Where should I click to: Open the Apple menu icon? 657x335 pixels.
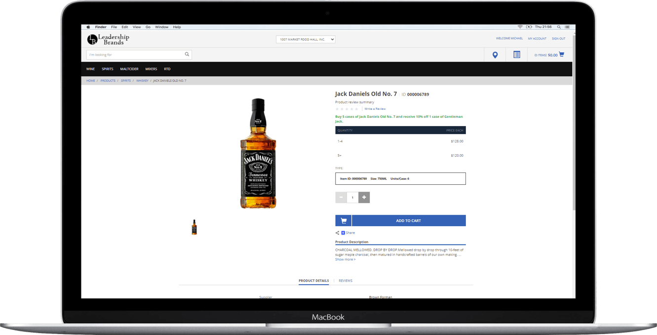click(x=88, y=27)
